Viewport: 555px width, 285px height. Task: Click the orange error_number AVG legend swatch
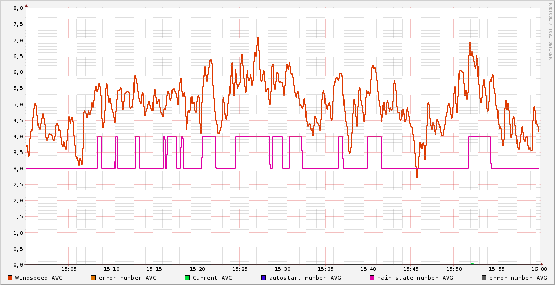click(x=93, y=278)
